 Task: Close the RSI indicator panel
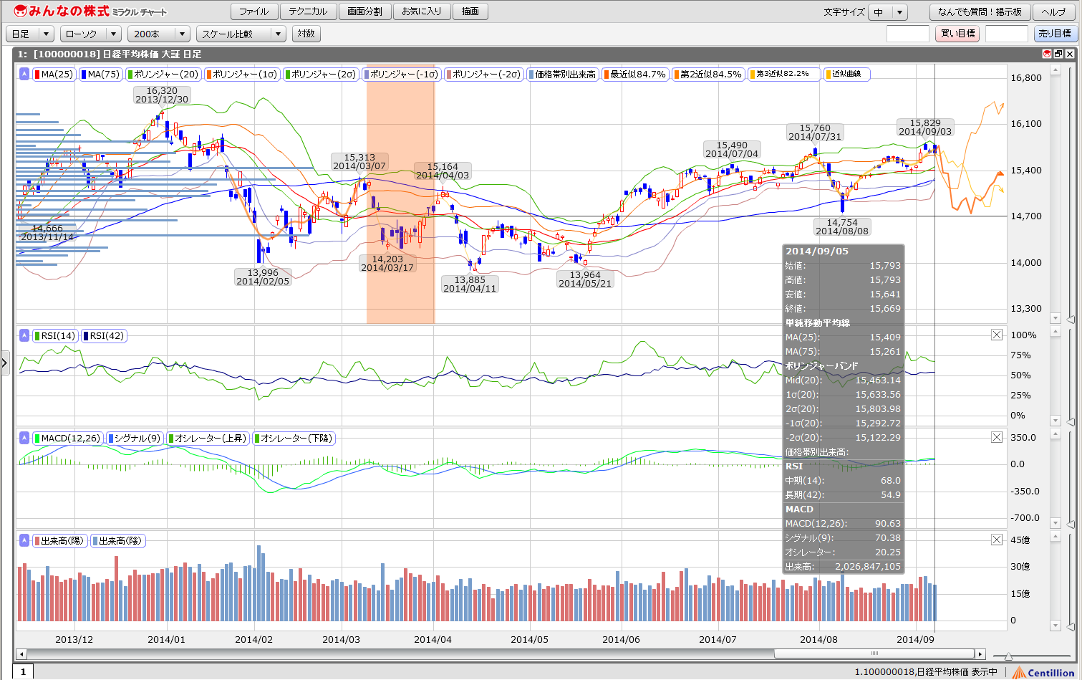(x=997, y=335)
